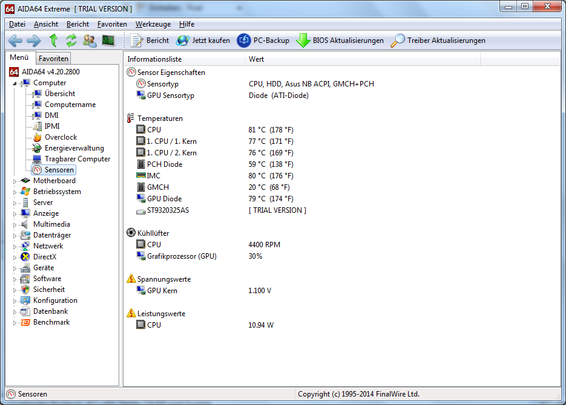Click the green up-level arrow icon

(x=53, y=40)
